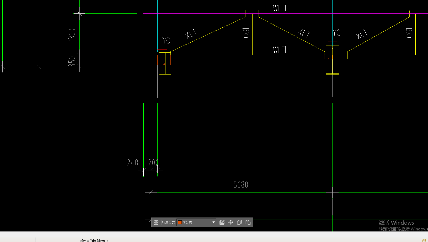Select the 5680 dimension text
The width and height of the screenshot is (428, 242).
[241, 185]
